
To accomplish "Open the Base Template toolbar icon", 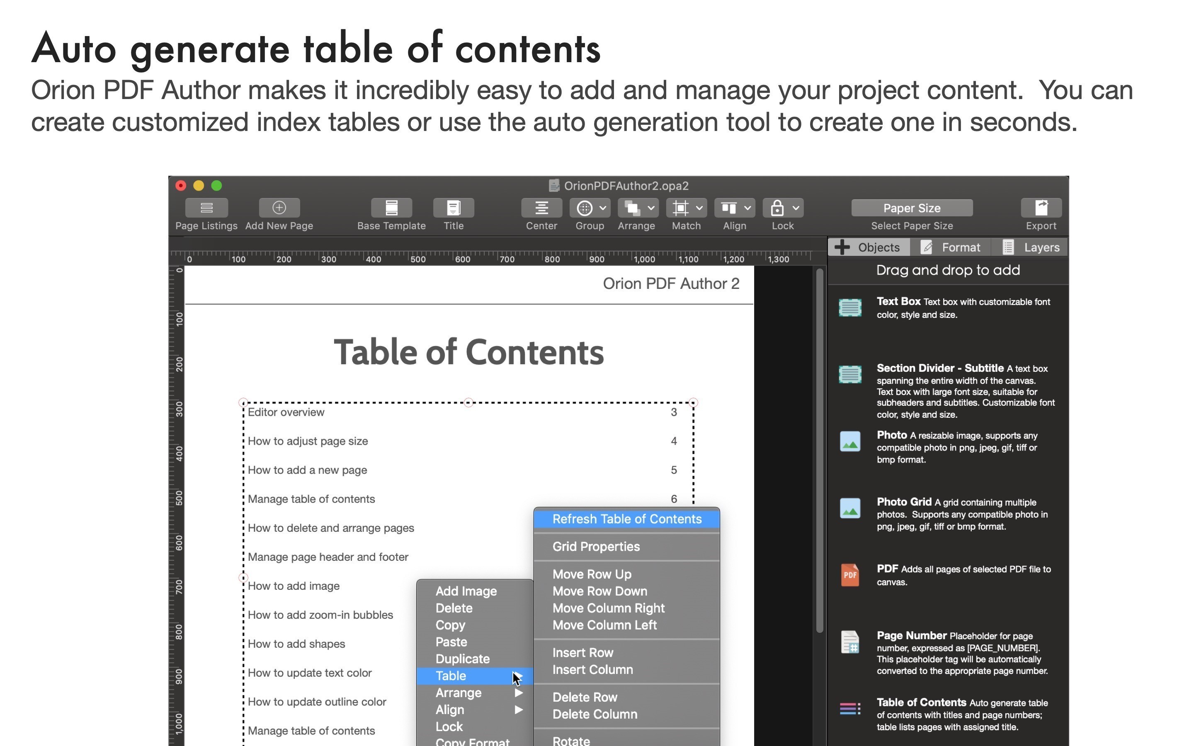I will coord(391,208).
